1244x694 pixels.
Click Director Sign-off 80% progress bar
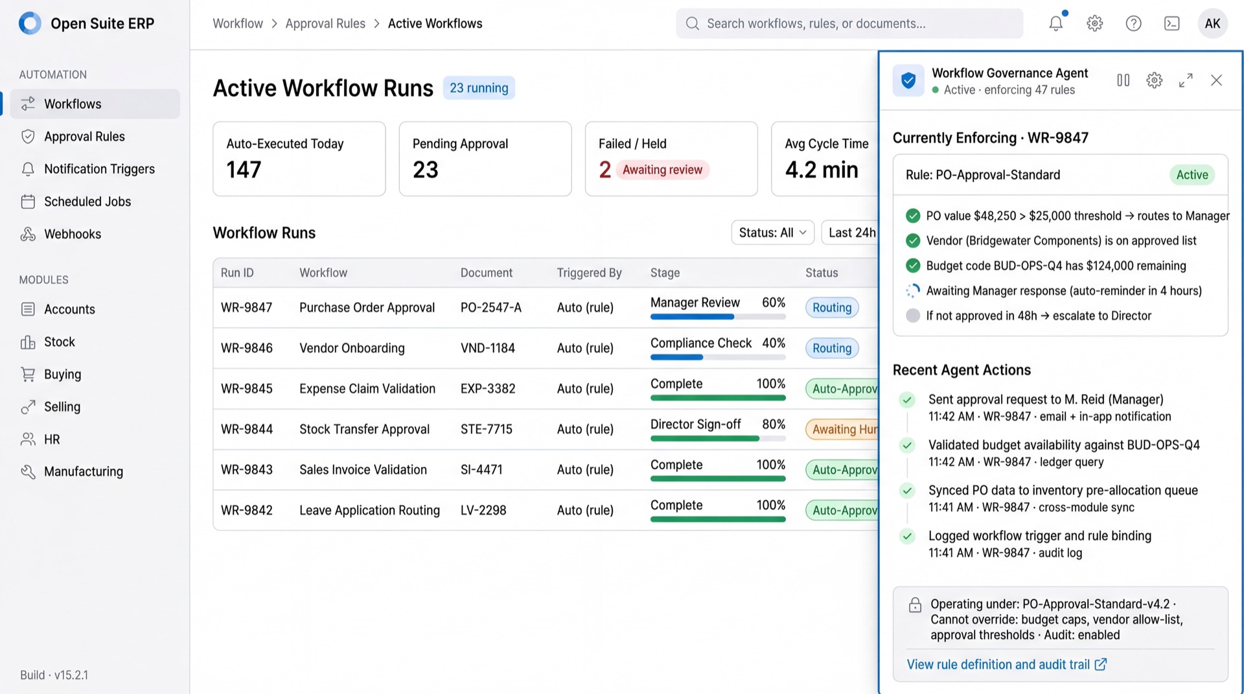pos(718,439)
